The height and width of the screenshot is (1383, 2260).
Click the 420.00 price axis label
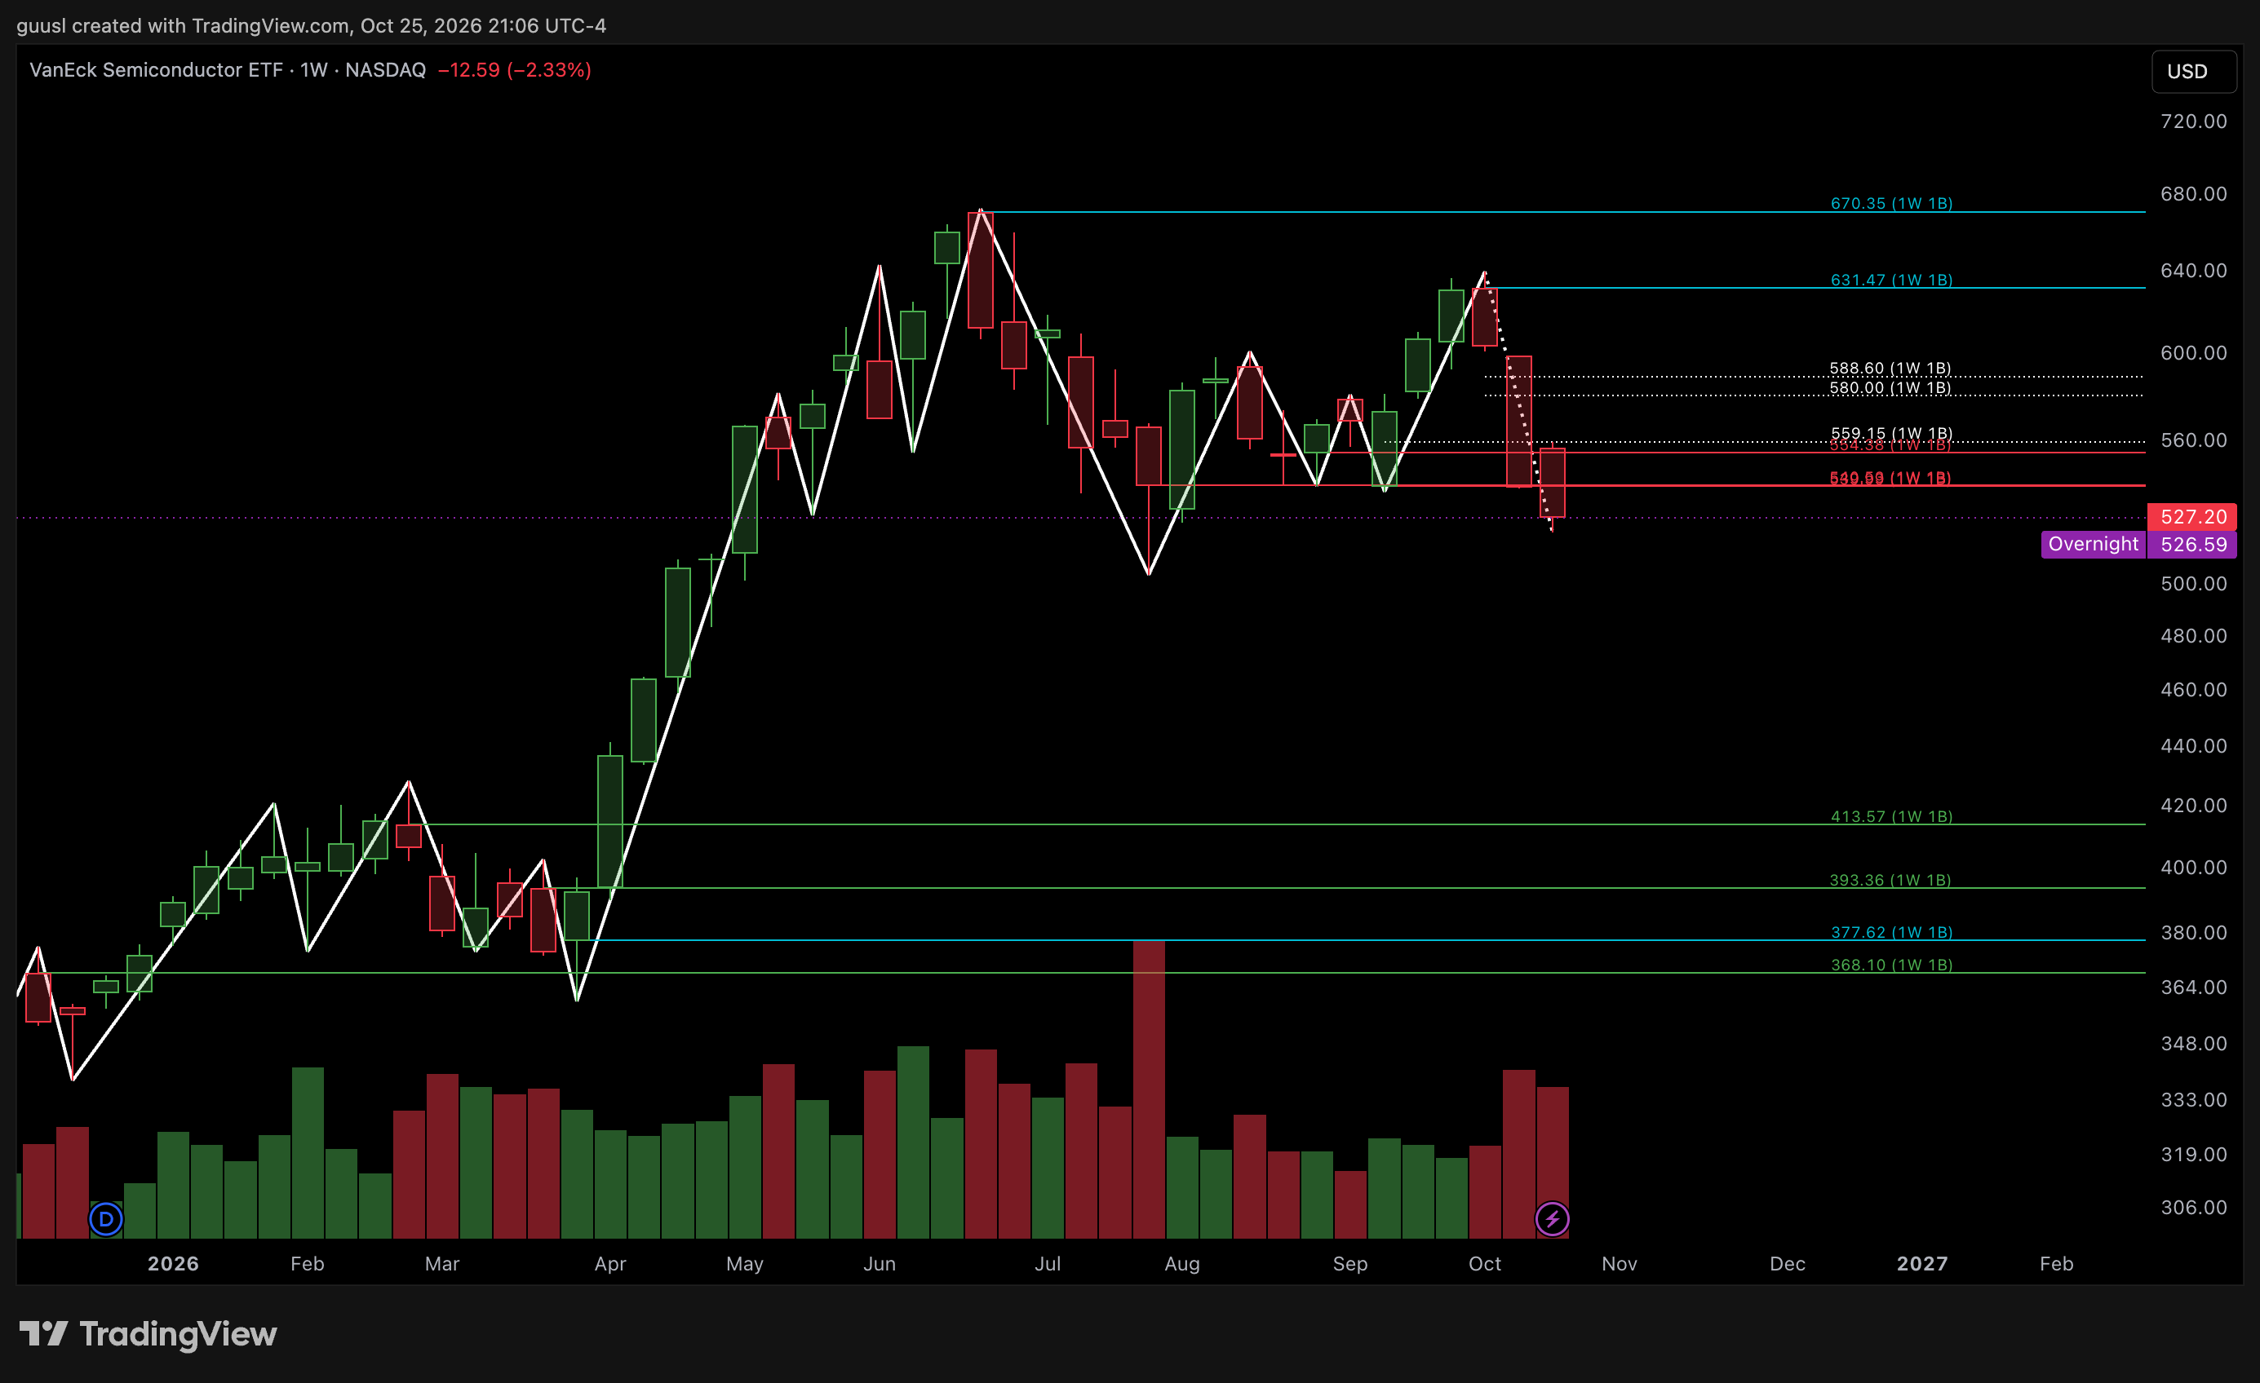tap(2193, 806)
